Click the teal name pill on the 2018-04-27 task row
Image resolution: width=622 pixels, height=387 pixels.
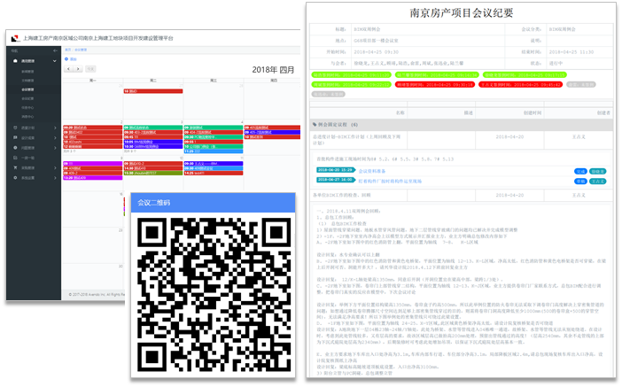597,182
